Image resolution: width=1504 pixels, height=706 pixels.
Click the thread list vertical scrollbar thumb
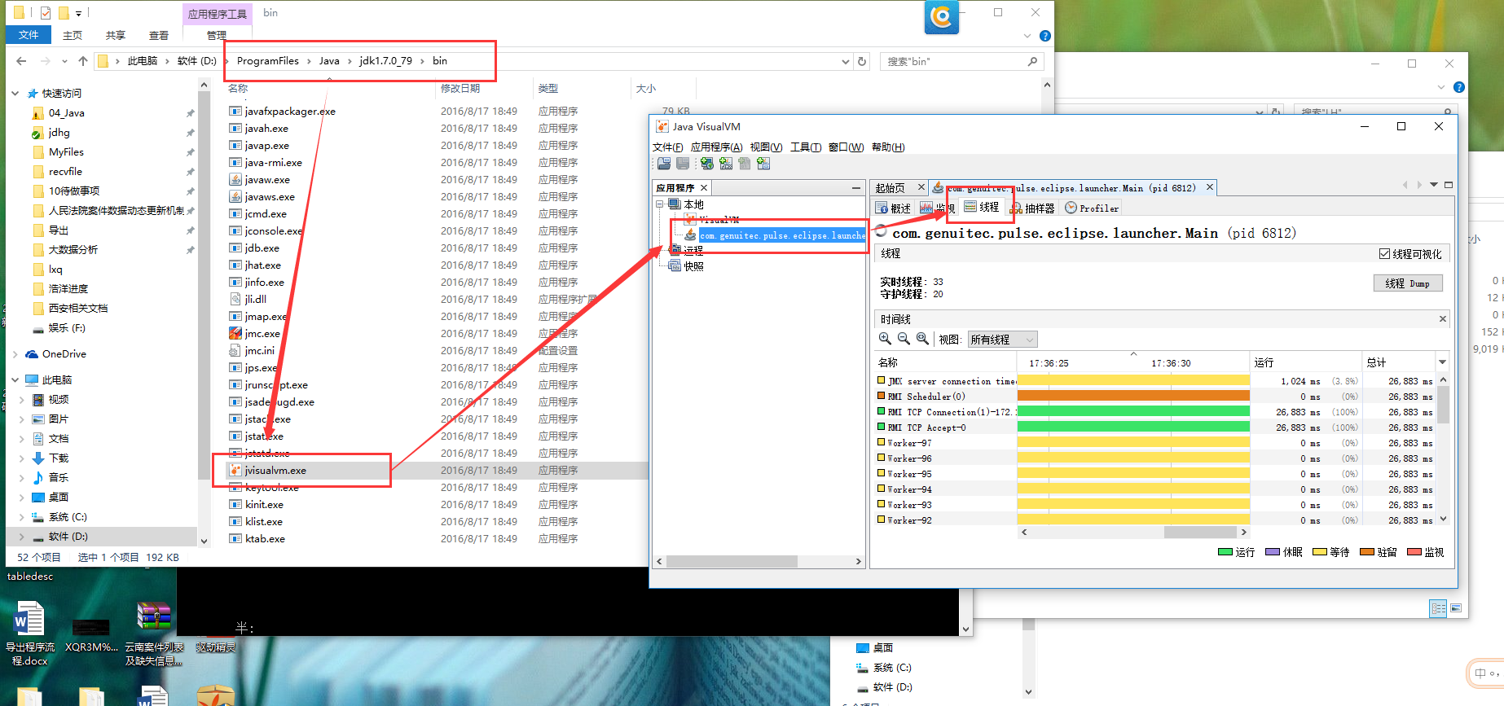coord(1443,404)
